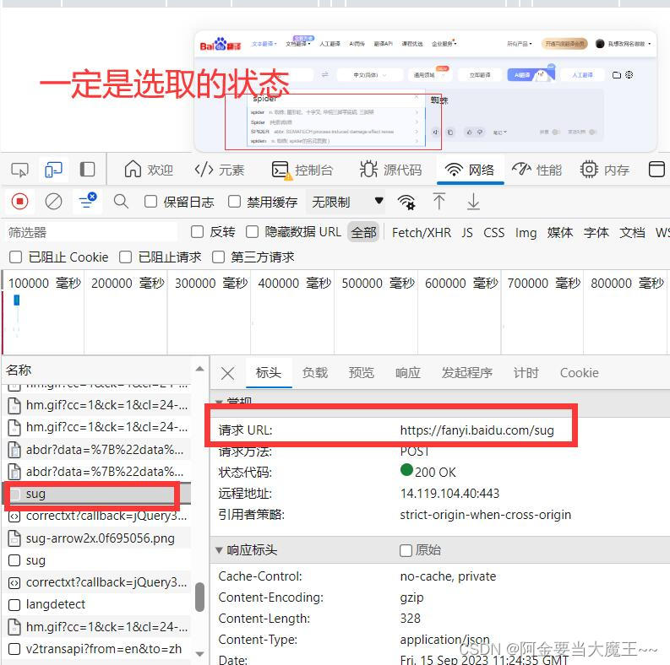Check the blocked Cookie checkbox

click(x=16, y=257)
